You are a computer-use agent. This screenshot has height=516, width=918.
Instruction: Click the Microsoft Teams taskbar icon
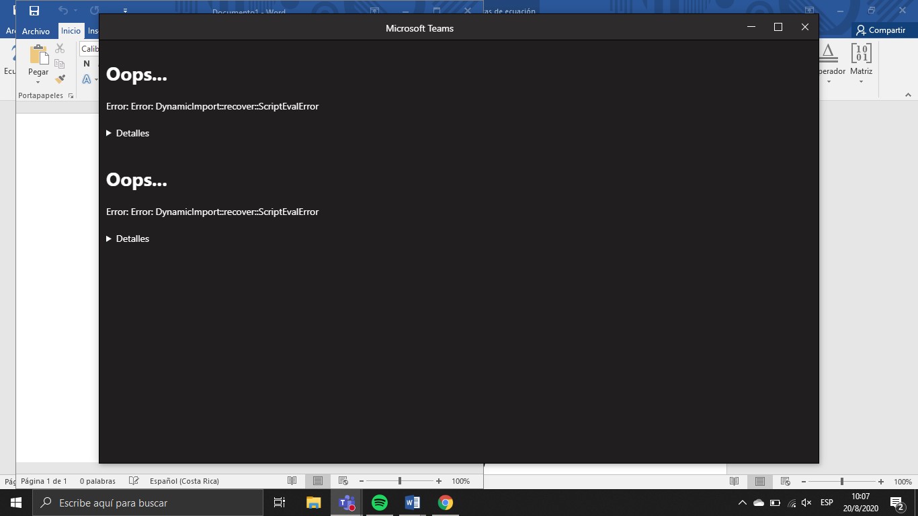point(347,503)
